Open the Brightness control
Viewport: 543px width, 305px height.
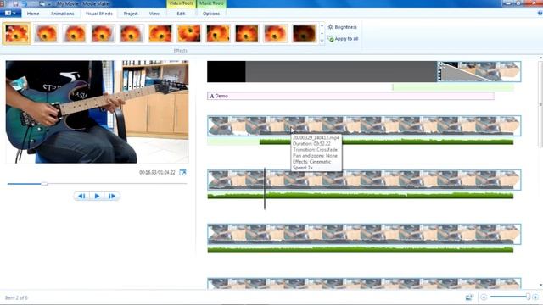tap(342, 27)
